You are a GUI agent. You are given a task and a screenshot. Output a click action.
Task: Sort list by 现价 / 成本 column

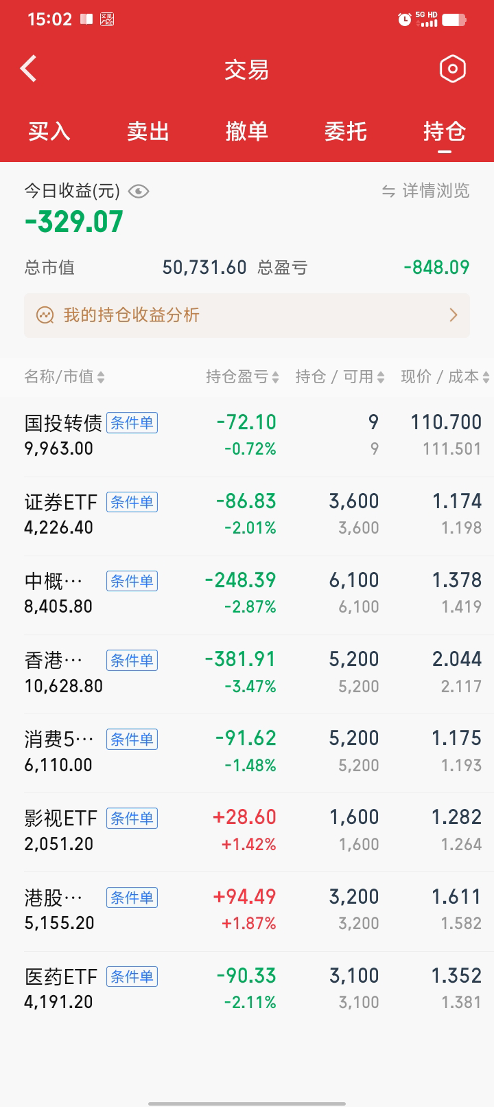coord(444,376)
